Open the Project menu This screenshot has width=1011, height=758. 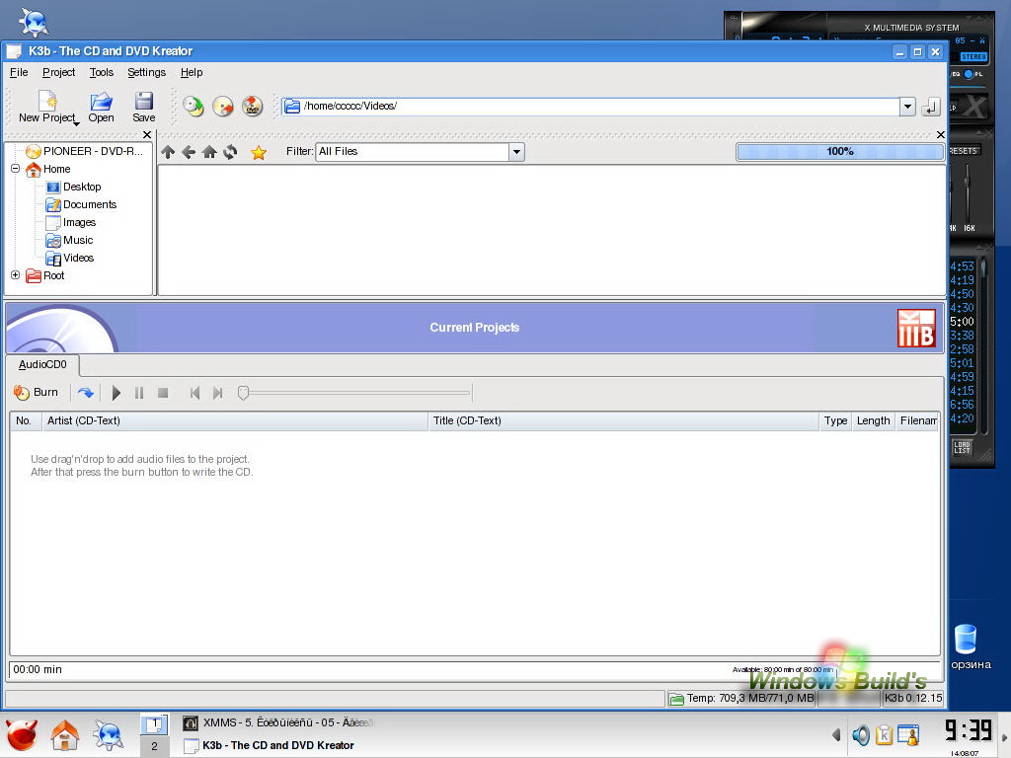[58, 72]
